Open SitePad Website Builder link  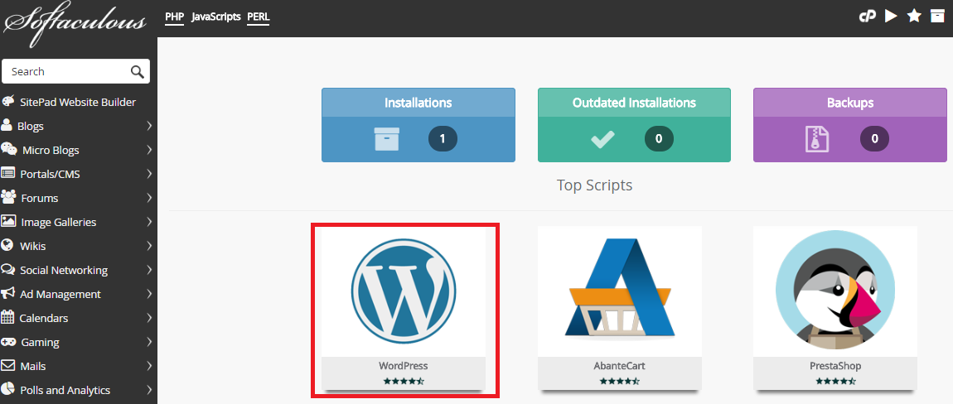(x=78, y=102)
